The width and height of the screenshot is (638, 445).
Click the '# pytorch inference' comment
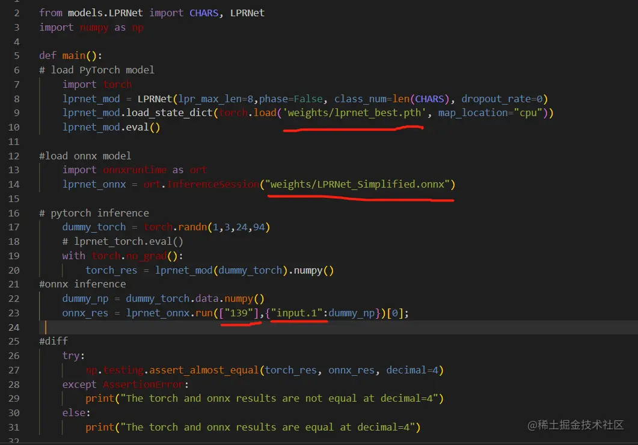point(94,213)
